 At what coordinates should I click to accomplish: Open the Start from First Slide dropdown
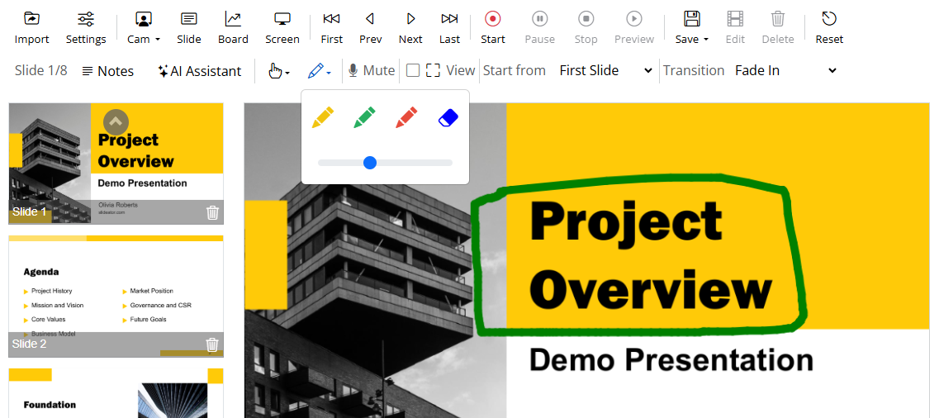coord(605,71)
